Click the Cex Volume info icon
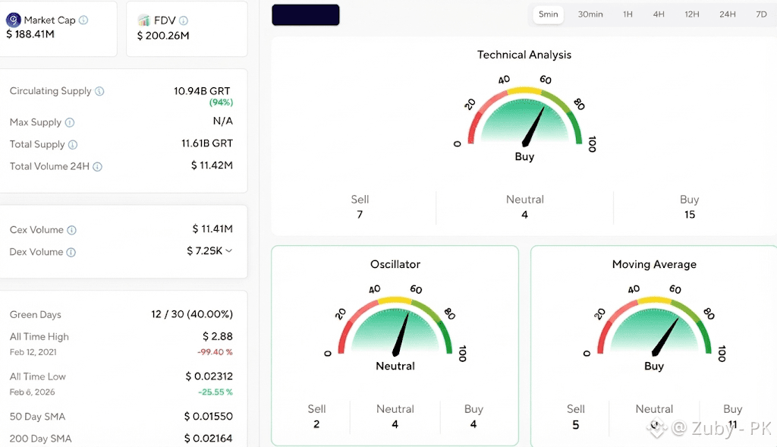The image size is (777, 447). tap(72, 230)
